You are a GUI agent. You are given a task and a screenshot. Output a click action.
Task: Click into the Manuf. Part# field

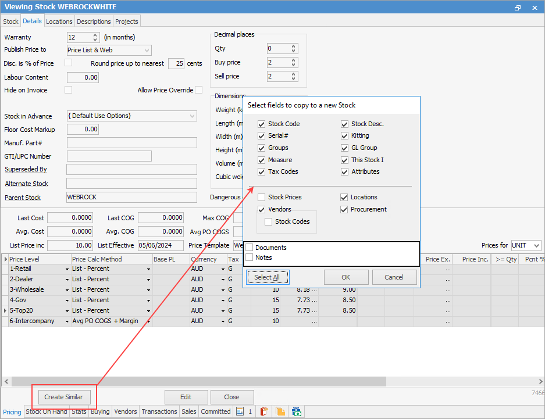pyautogui.click(x=131, y=143)
